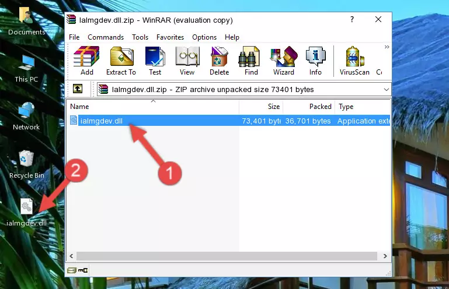Expand the toolbar overflow chevron
This screenshot has width=449, height=289.
point(387,47)
